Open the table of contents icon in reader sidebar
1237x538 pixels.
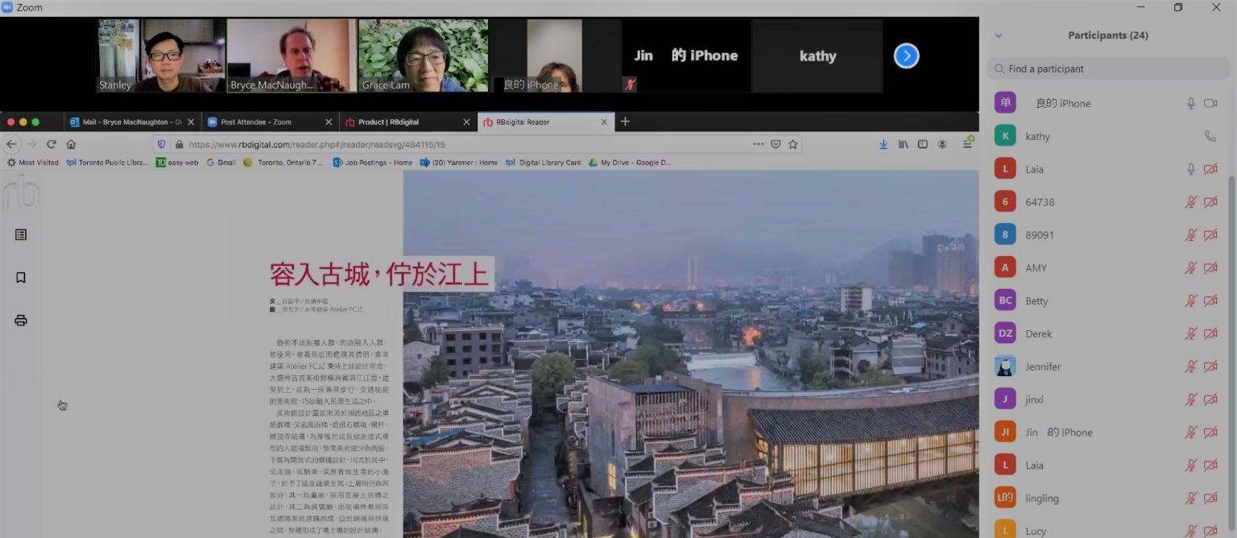coord(21,234)
